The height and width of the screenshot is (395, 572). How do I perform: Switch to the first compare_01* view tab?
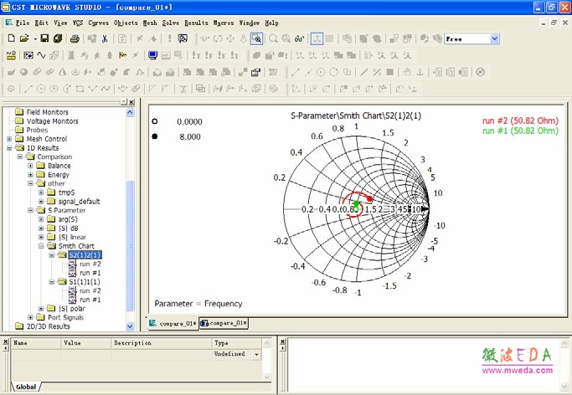[x=173, y=324]
